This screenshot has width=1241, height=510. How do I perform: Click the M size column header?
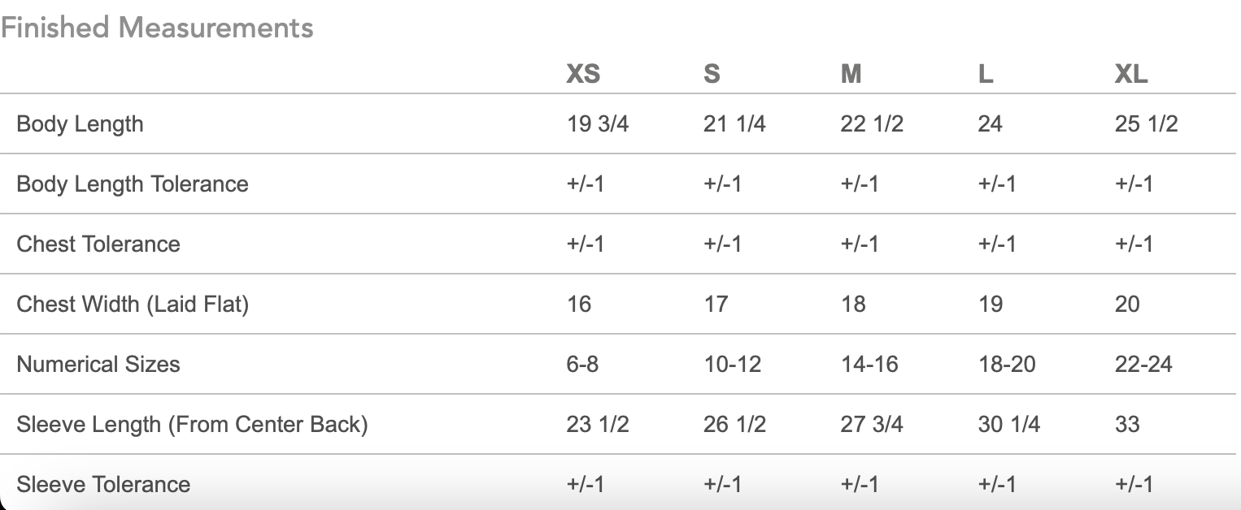click(x=851, y=74)
